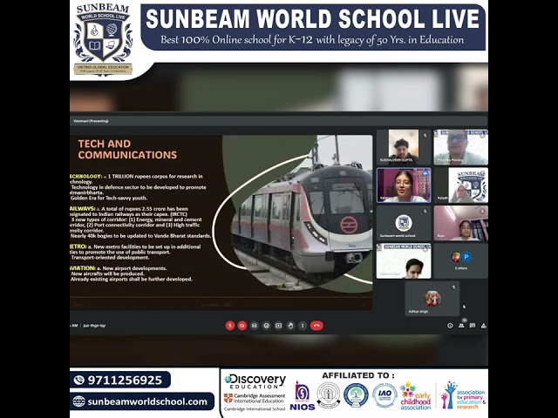
Task: Open the activities icon
Action: coord(484,326)
